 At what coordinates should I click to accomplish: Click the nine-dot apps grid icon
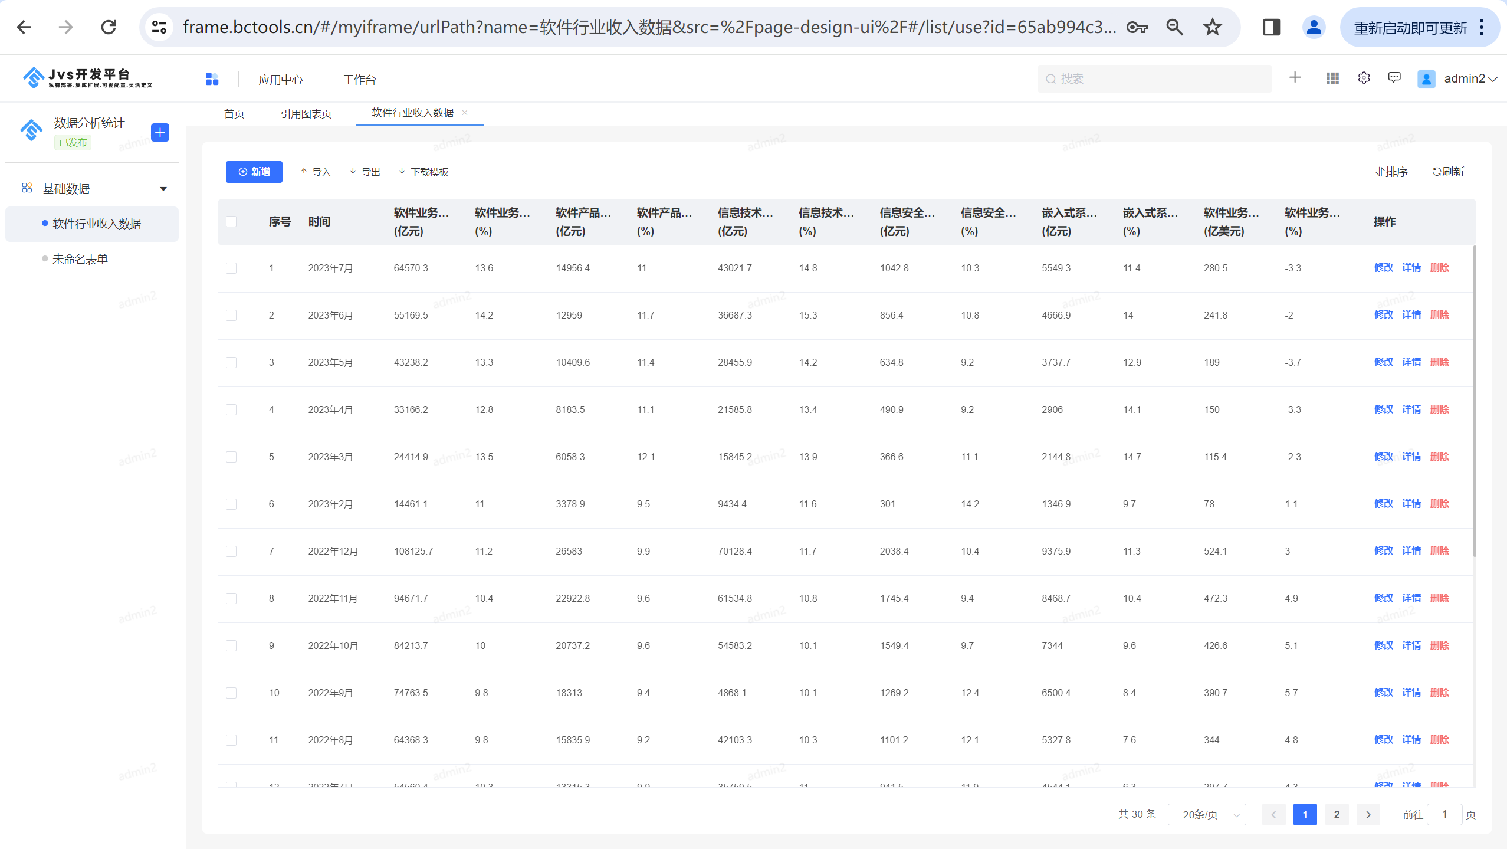1332,78
